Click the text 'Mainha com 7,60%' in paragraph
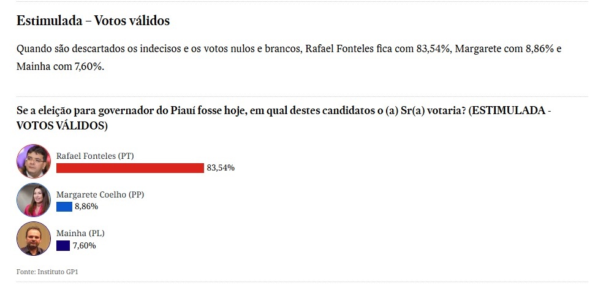598x284 pixels. [60, 66]
